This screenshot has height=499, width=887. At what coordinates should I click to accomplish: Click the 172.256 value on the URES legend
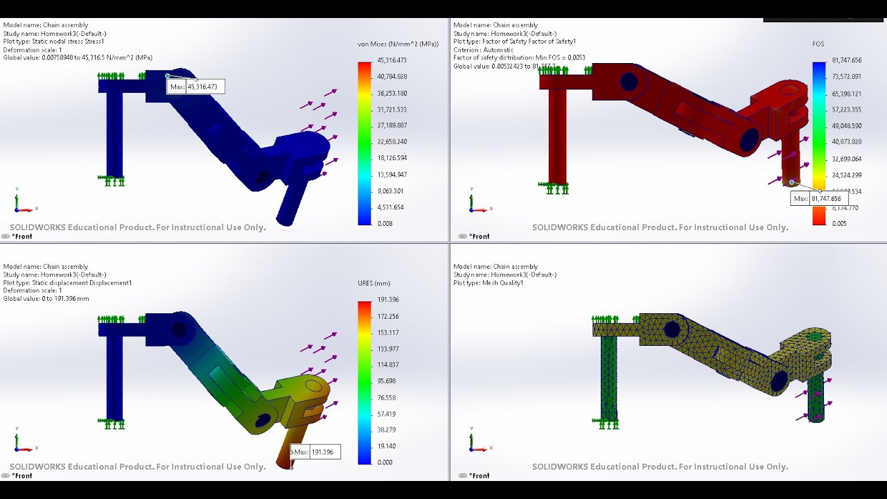387,316
